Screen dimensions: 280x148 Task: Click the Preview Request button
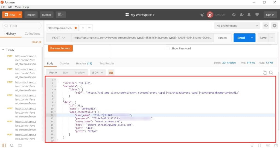tap(60, 48)
